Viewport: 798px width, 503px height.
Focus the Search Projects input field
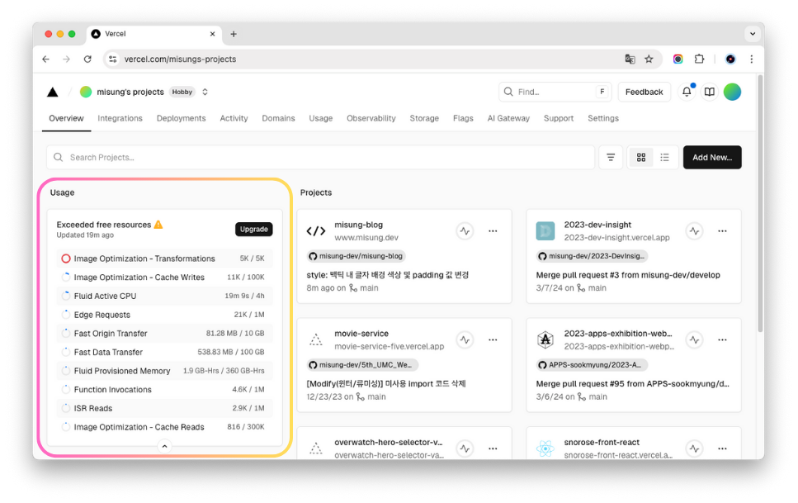(322, 157)
